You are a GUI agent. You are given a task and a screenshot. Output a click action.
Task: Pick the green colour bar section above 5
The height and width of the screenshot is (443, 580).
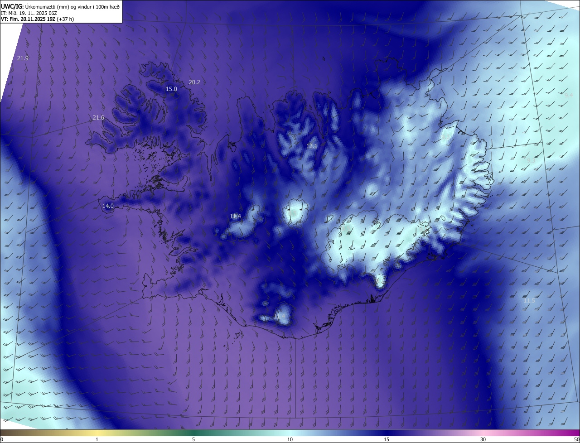[x=193, y=433]
